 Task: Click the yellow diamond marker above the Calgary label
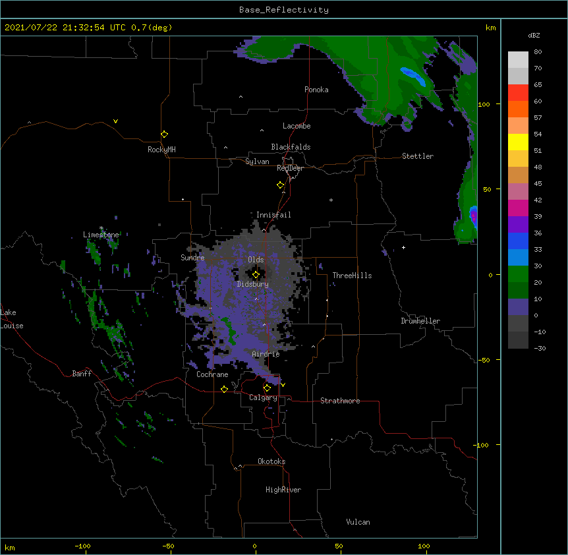[x=267, y=388]
